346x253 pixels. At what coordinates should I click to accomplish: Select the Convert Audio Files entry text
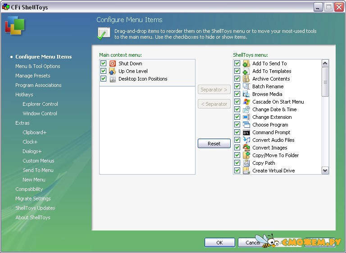pos(273,140)
